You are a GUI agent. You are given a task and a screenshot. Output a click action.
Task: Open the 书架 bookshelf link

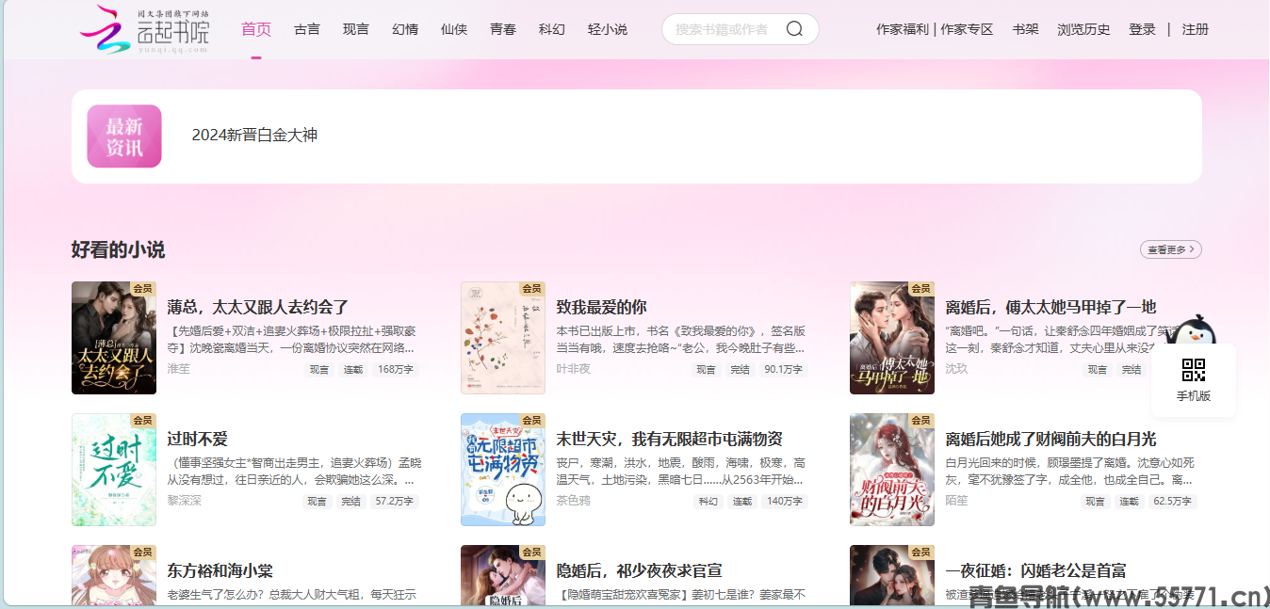point(1026,29)
